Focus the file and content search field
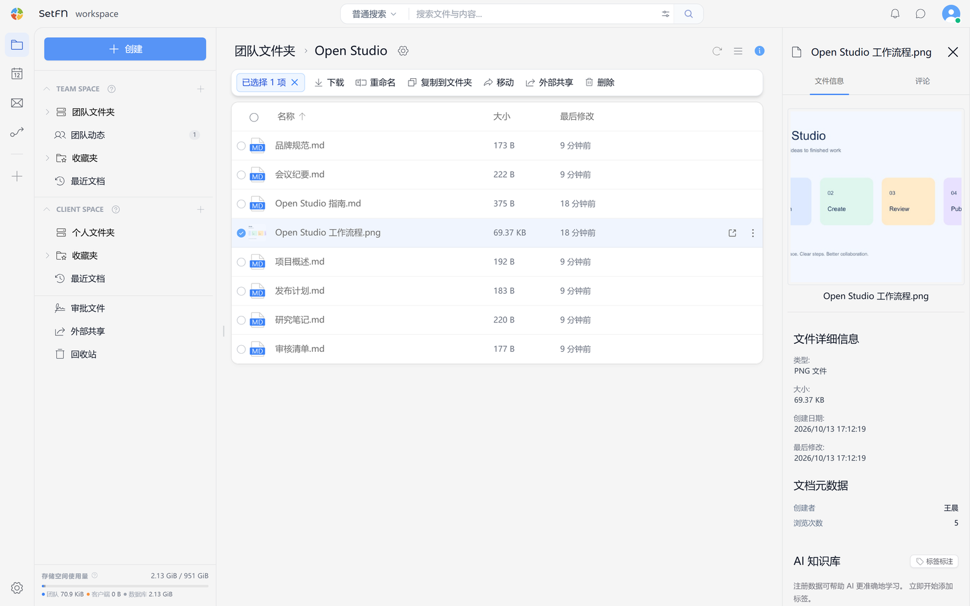 [535, 14]
